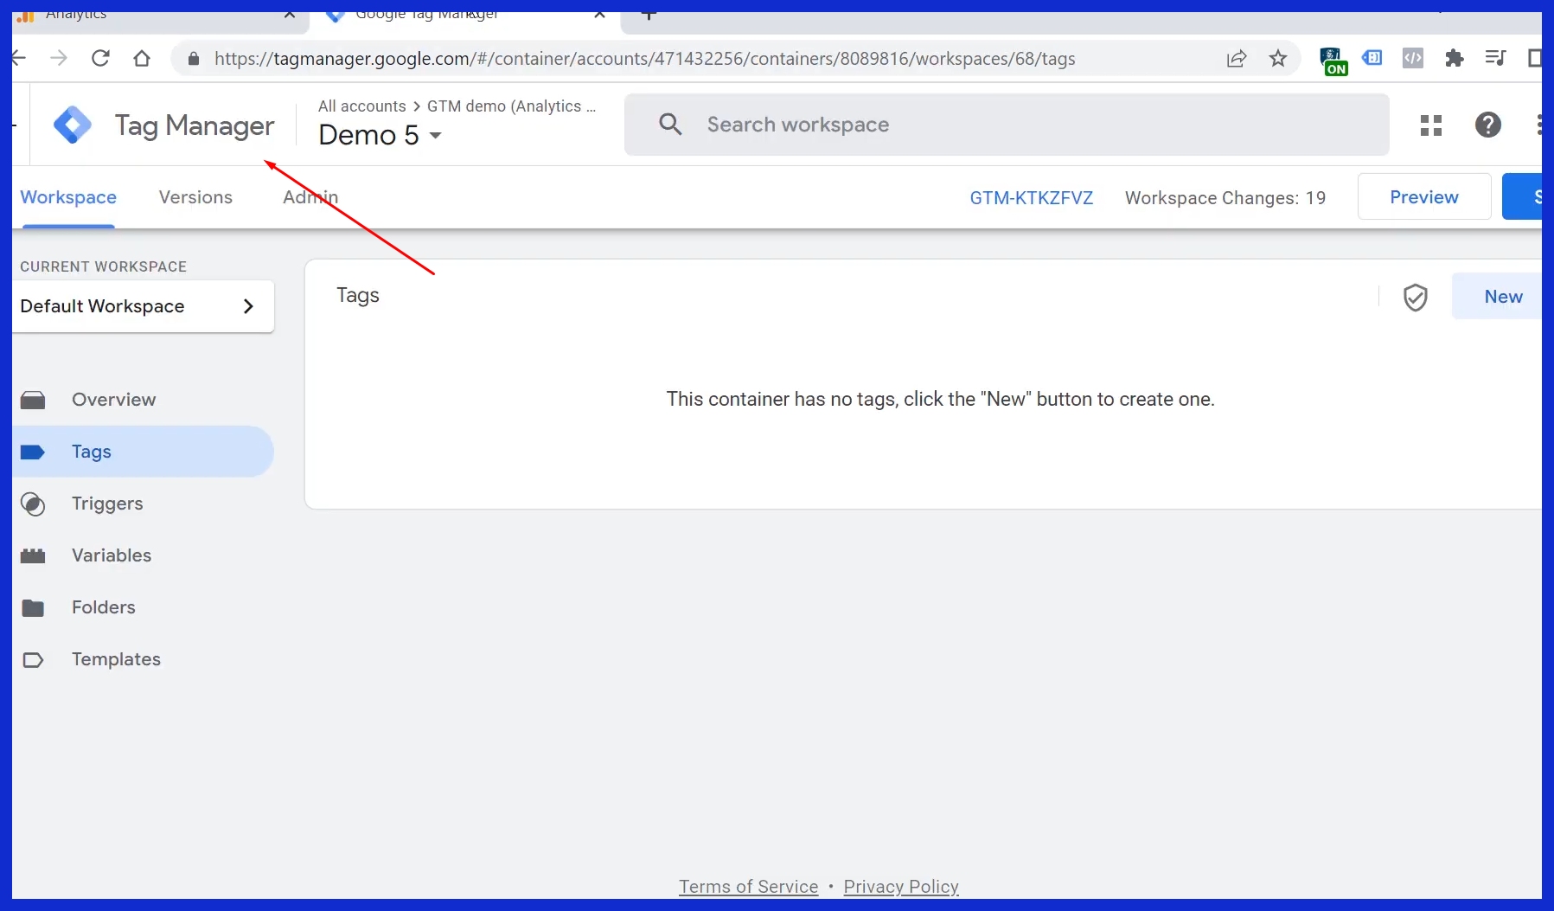The image size is (1554, 911).
Task: Click the 'This container has no tags' message
Action: 940,399
